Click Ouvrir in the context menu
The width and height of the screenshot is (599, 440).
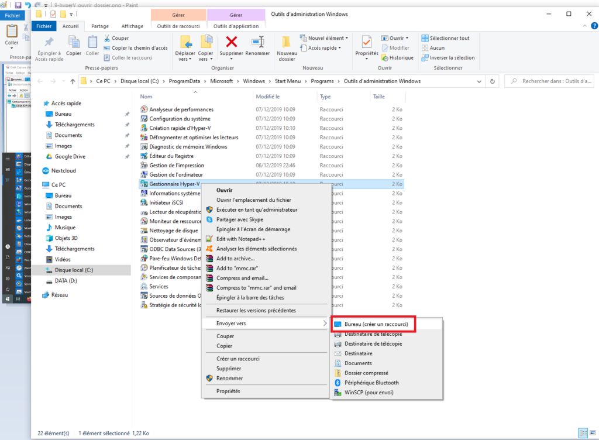click(x=224, y=190)
